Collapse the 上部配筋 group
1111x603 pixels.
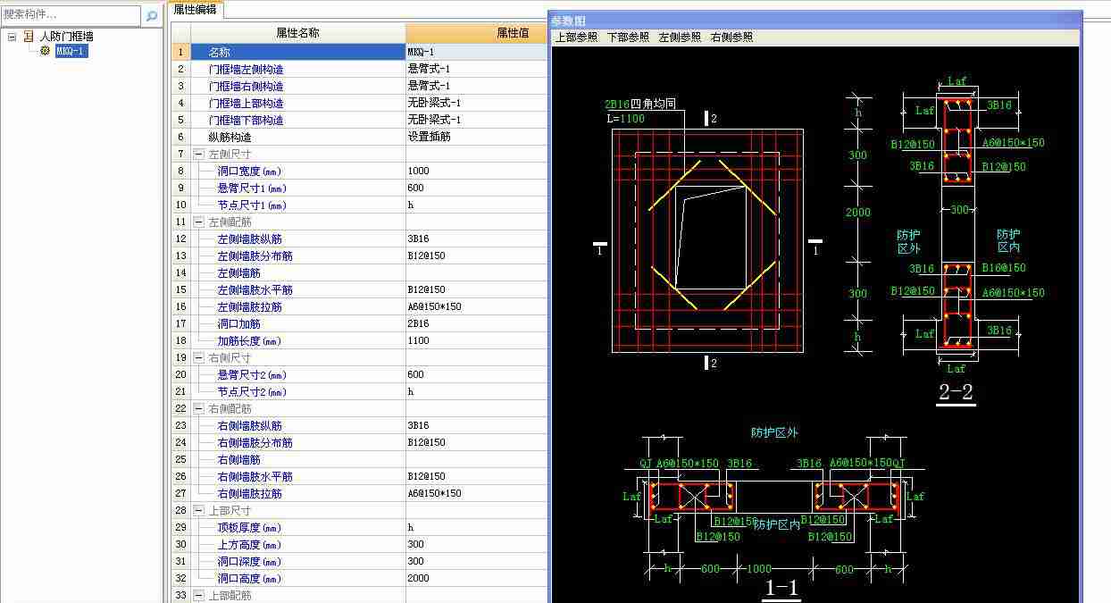point(198,595)
